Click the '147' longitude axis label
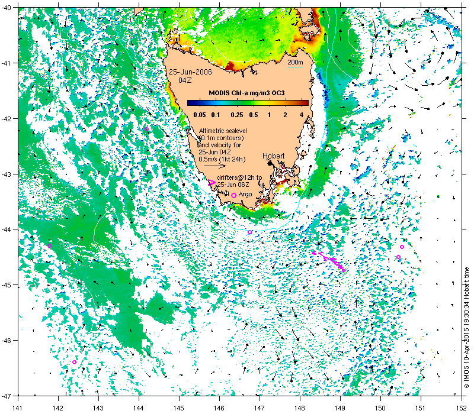 [x=260, y=408]
